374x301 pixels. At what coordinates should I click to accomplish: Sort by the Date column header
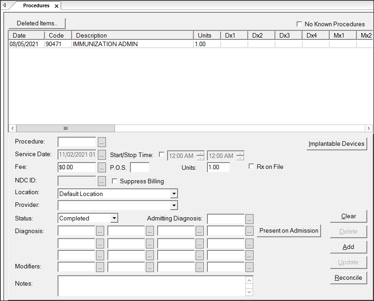point(26,35)
